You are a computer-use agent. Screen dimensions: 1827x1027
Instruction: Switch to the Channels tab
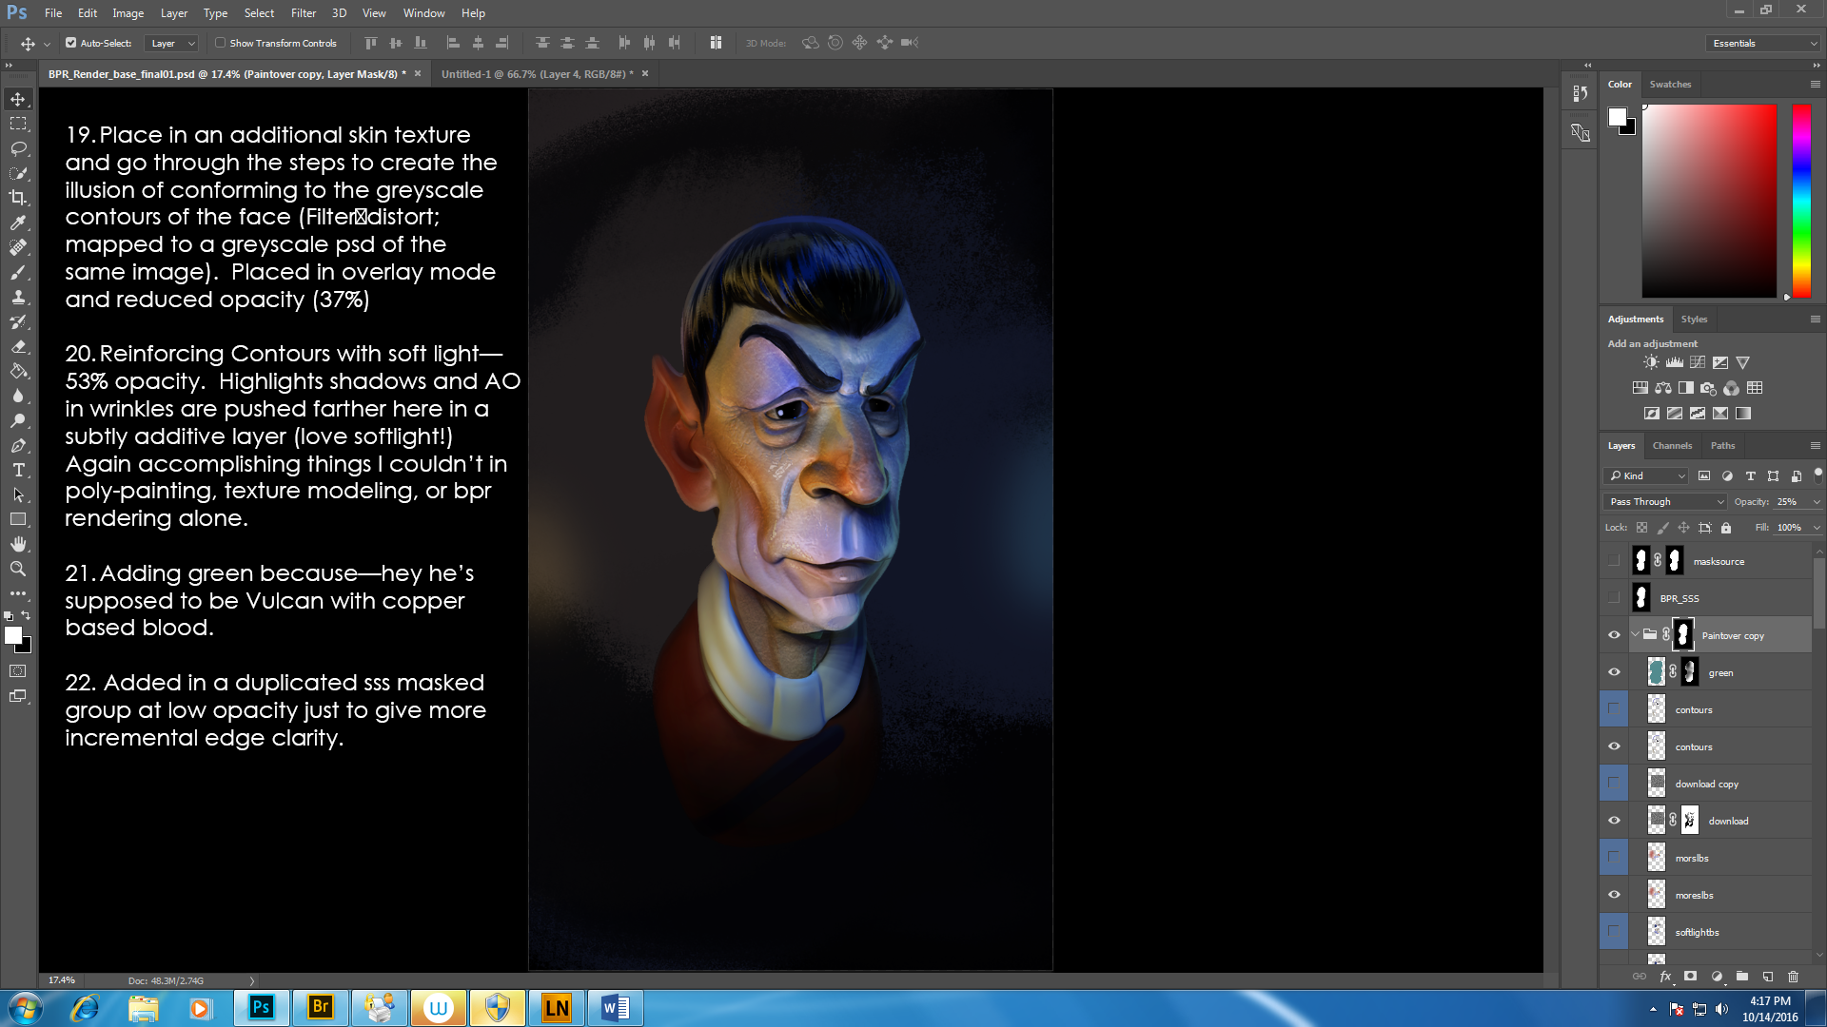[x=1672, y=445]
